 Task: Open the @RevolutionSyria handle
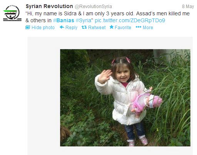click(x=93, y=7)
